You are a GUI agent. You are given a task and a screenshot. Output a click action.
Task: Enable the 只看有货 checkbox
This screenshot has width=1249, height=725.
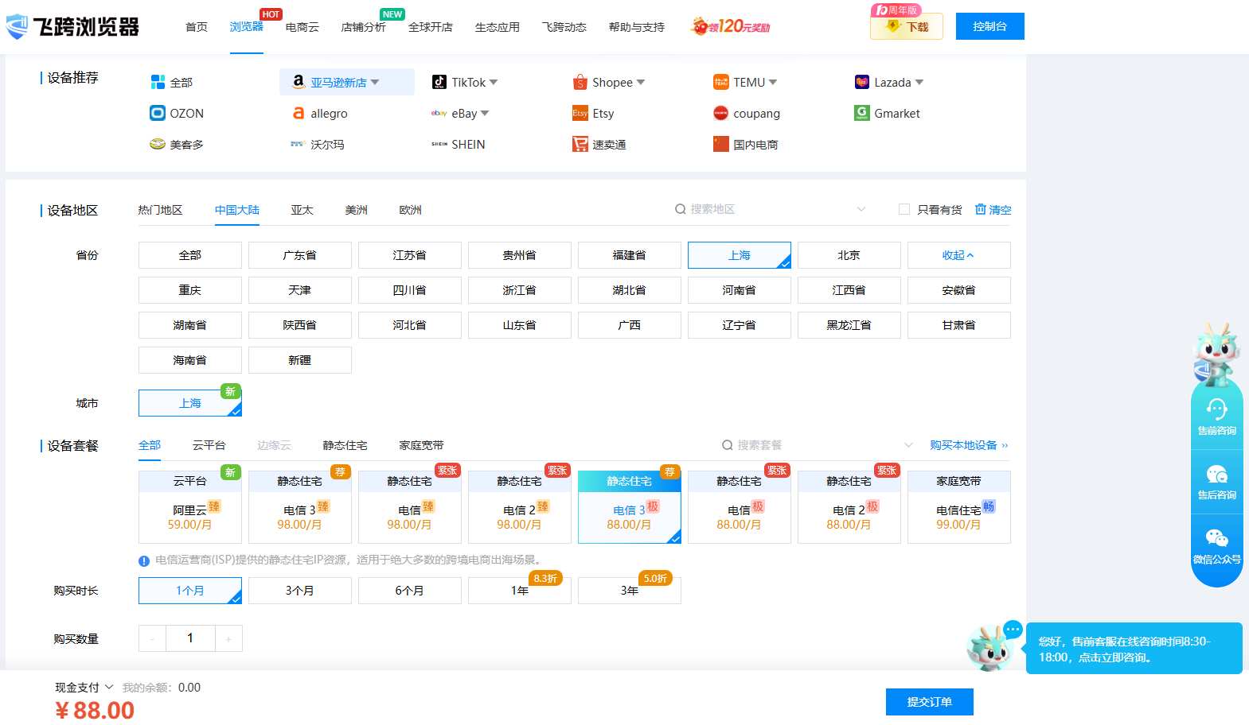[x=904, y=209]
